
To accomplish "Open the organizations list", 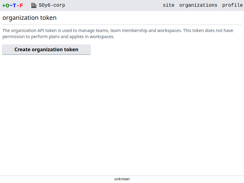I will 198,5.
